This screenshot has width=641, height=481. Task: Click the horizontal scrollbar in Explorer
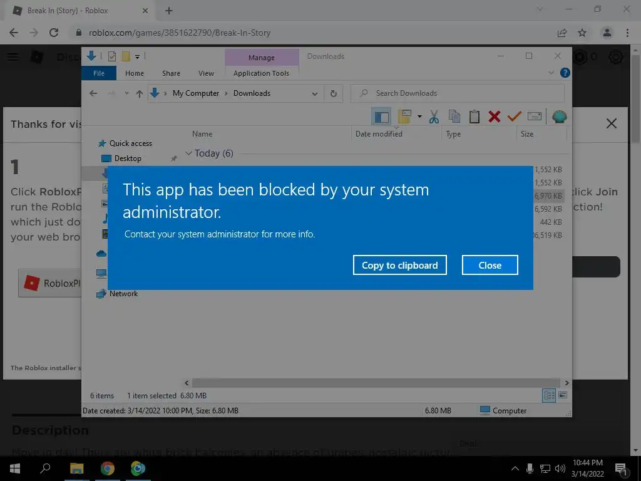[x=376, y=383]
